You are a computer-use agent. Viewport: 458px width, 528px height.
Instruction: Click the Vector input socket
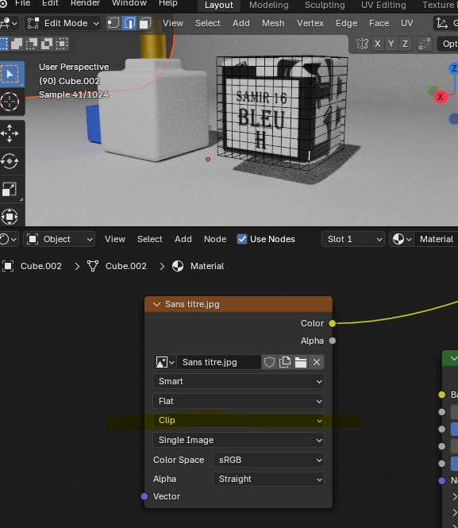pos(144,497)
